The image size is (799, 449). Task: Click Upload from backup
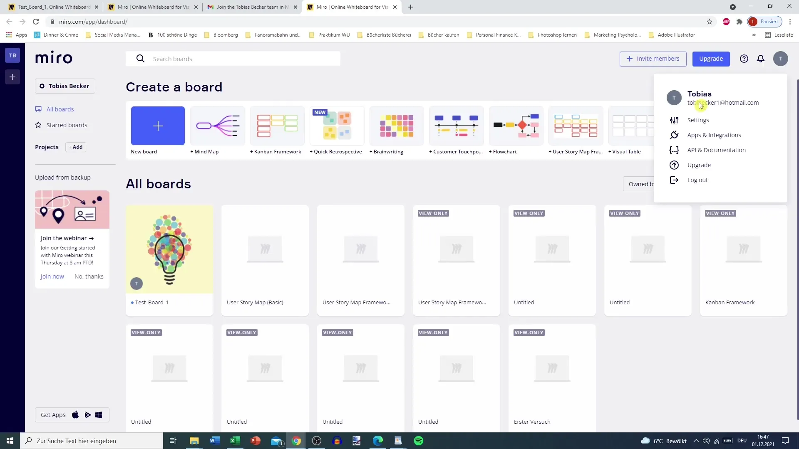tap(63, 178)
